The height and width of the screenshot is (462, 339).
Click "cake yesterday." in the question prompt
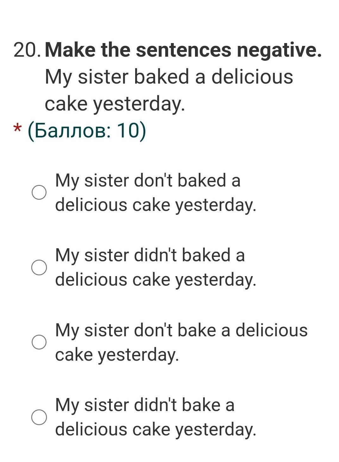coord(115,104)
